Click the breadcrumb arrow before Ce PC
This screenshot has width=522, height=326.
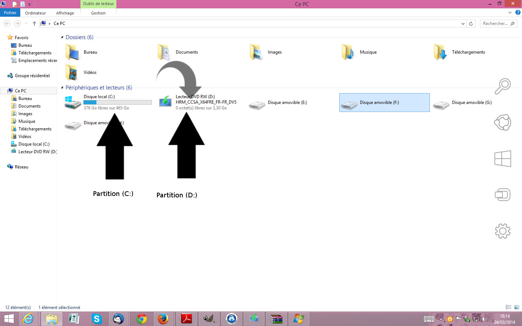point(50,24)
